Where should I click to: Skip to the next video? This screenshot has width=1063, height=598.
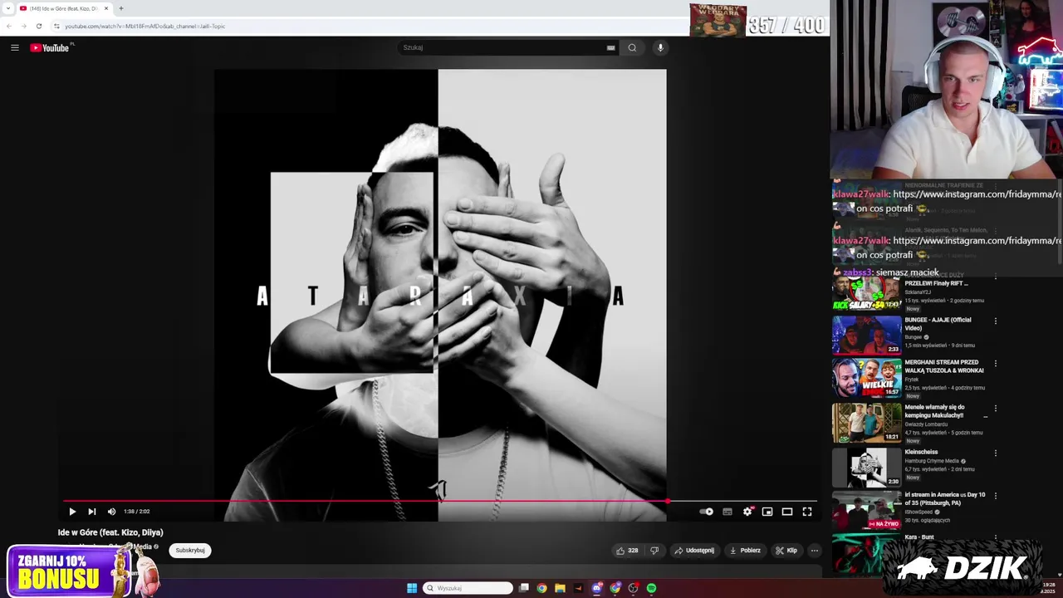pos(91,512)
